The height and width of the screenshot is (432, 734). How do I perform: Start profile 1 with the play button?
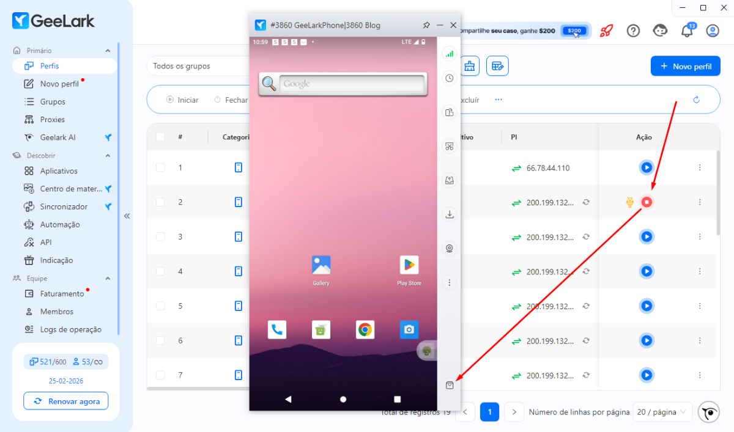pyautogui.click(x=647, y=167)
